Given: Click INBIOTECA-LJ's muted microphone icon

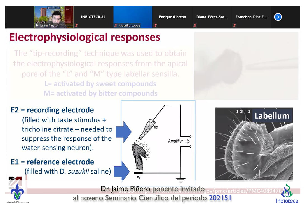Looking at the screenshot, I should 76,25.
